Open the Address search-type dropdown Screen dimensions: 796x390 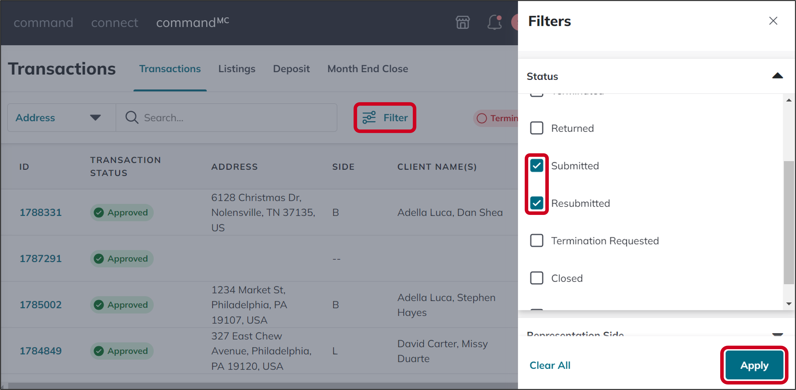(x=61, y=117)
